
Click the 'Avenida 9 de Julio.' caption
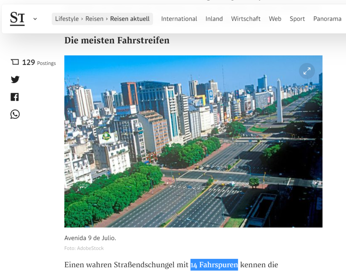[x=90, y=238]
